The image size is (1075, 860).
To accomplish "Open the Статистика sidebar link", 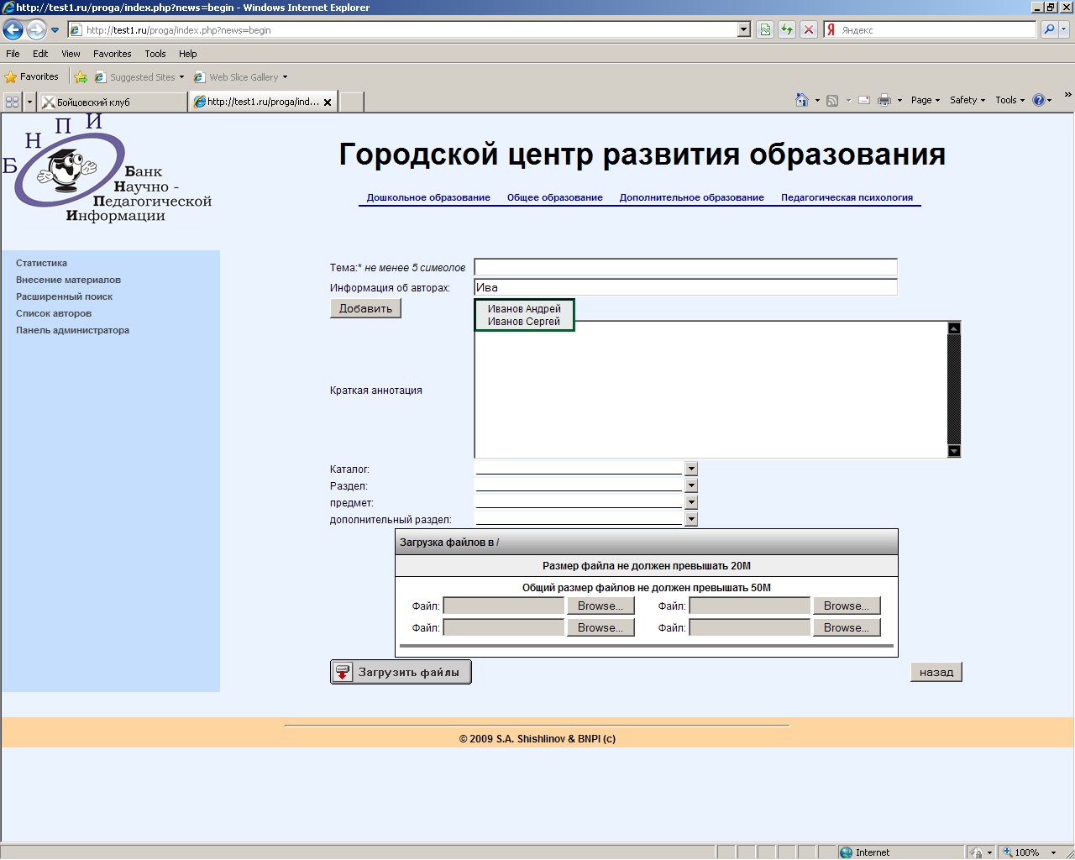I will click(x=41, y=263).
